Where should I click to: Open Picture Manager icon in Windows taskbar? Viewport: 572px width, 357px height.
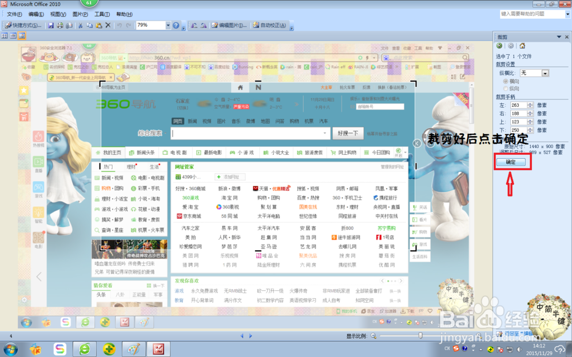(158, 350)
